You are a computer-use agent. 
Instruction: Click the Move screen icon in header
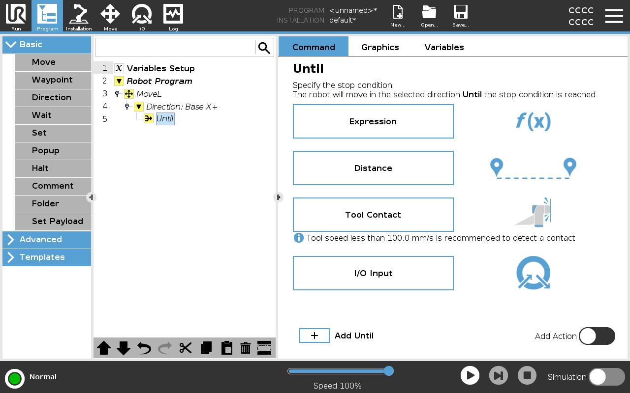coord(110,16)
